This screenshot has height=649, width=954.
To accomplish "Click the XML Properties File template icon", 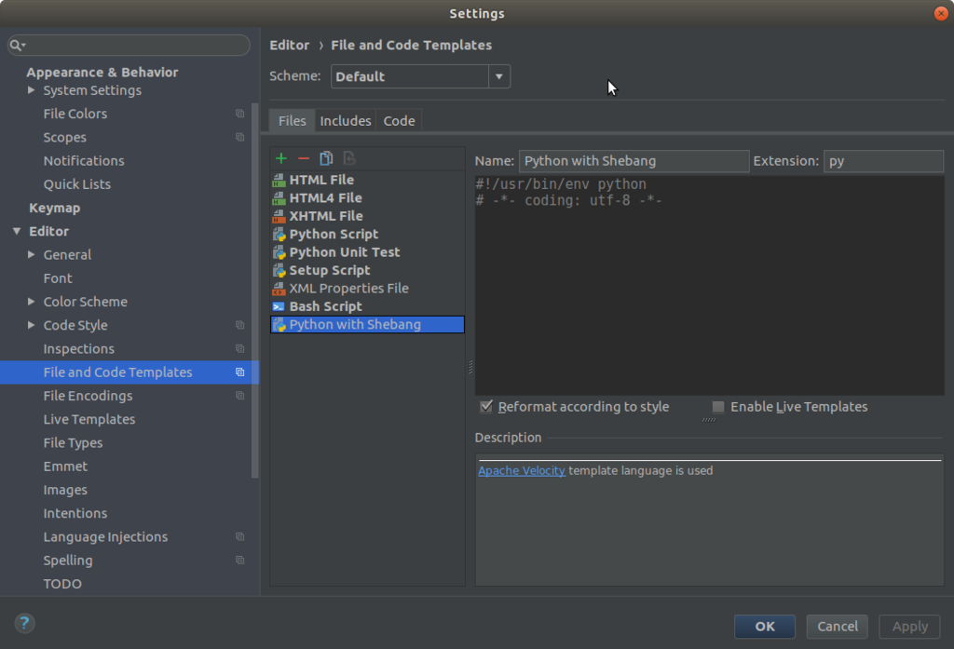I will (279, 289).
